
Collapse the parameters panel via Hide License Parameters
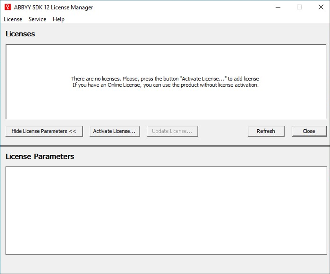click(44, 131)
